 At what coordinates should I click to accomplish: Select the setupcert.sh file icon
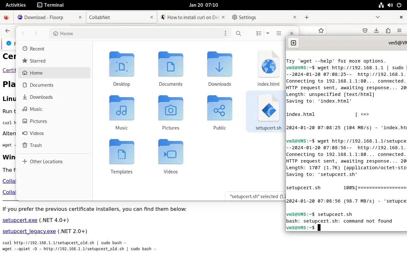tap(268, 108)
